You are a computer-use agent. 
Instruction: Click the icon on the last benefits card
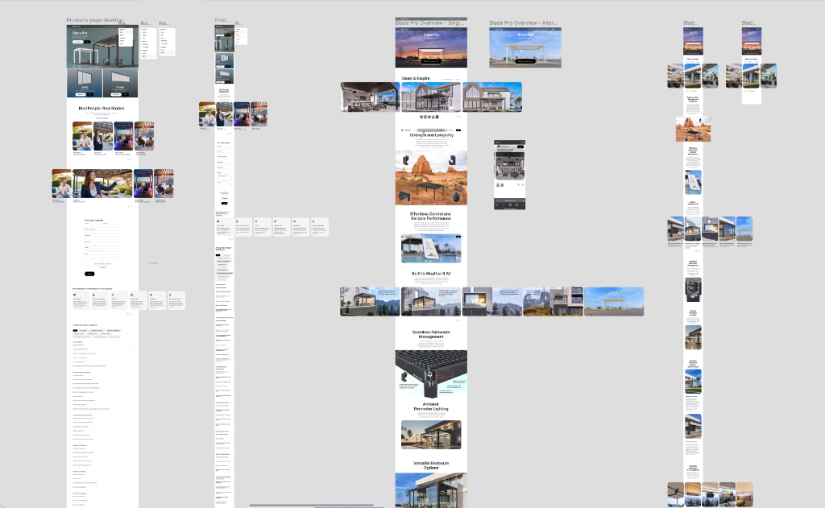170,295
